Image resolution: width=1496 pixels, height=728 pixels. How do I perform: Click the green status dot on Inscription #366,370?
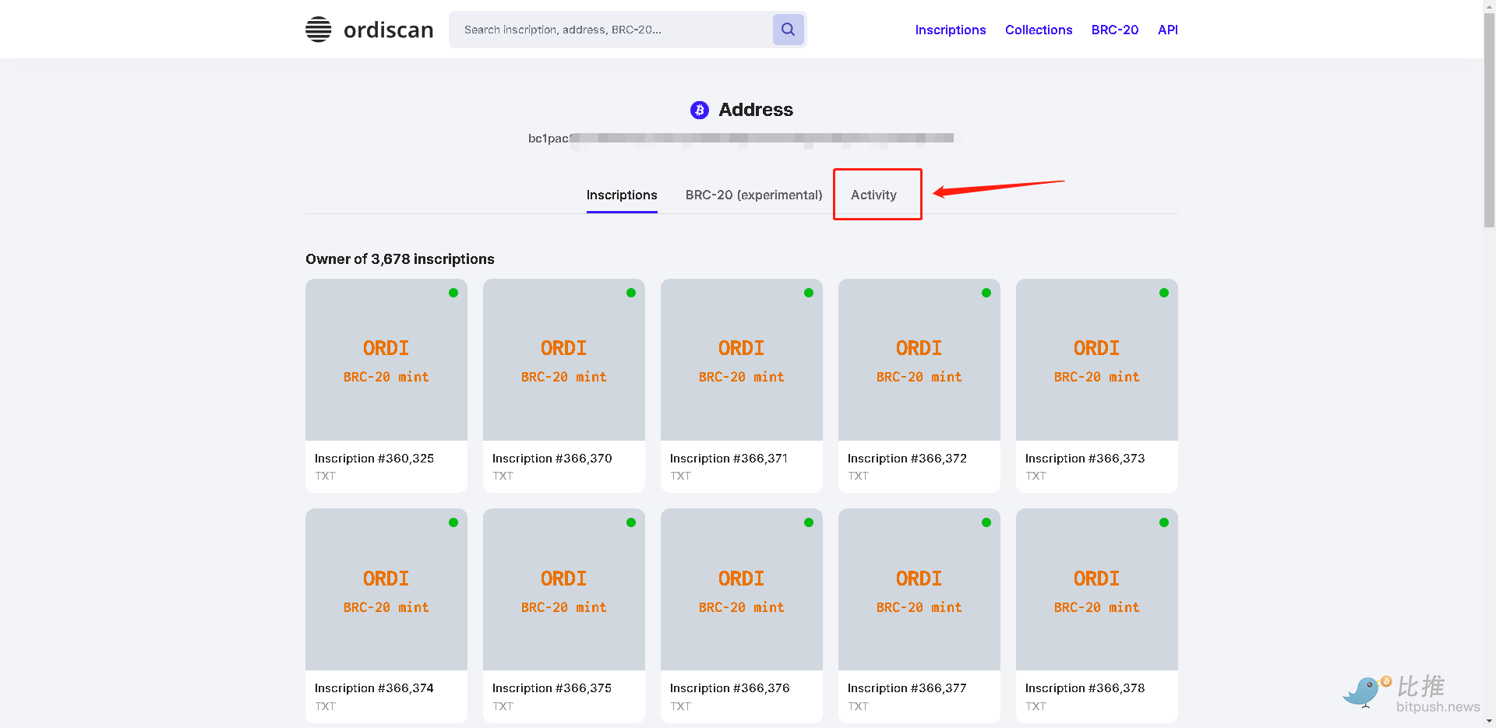(x=631, y=293)
